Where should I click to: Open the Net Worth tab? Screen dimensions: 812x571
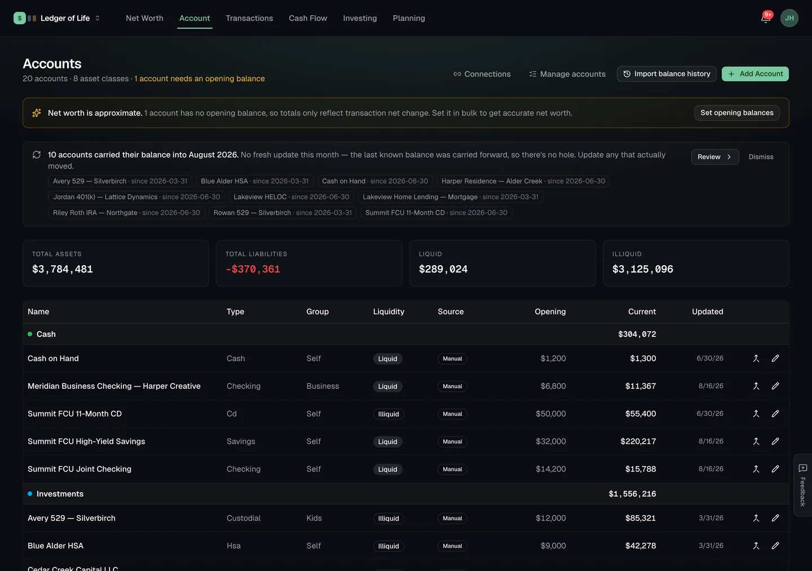pyautogui.click(x=144, y=18)
